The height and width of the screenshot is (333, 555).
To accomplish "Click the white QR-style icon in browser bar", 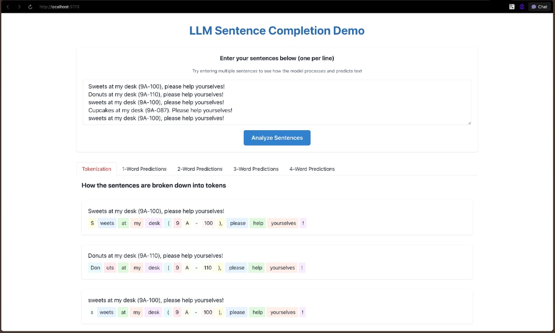I will [x=512, y=6].
